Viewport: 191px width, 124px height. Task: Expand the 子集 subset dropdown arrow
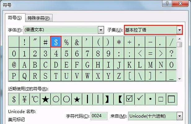[x=180, y=30]
